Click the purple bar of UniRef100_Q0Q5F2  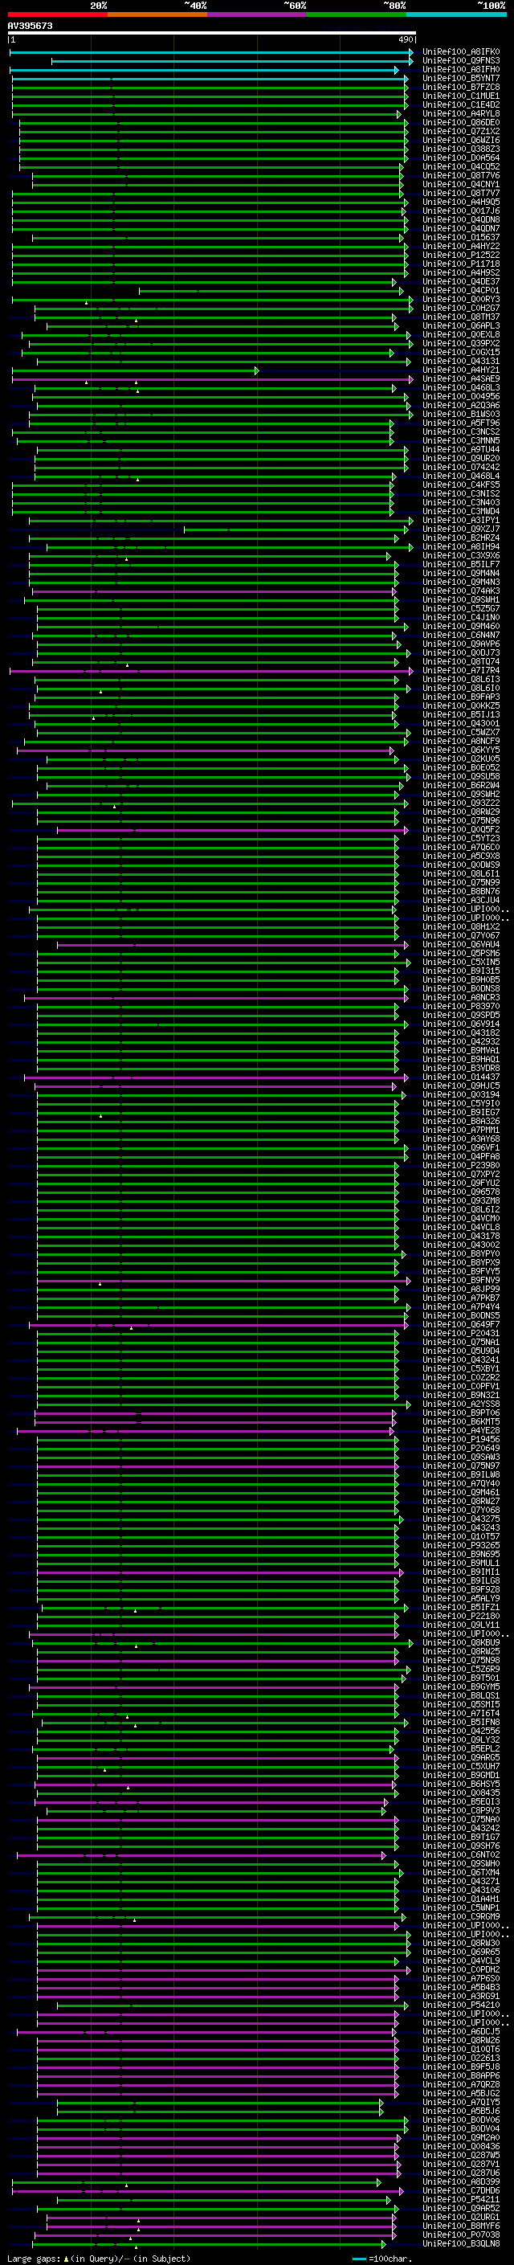coord(233,830)
